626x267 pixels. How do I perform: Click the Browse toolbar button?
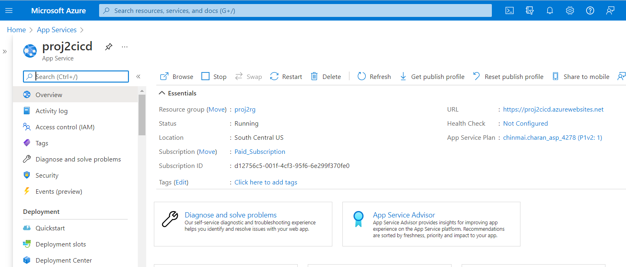click(177, 77)
